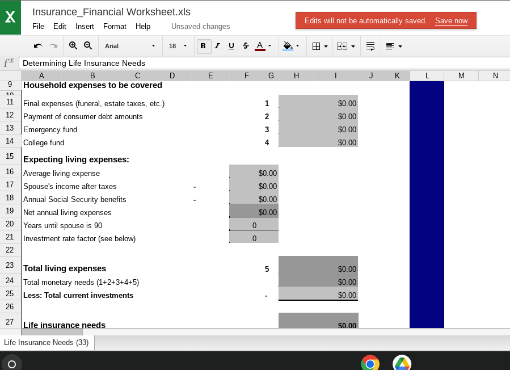Image resolution: width=510 pixels, height=370 pixels.
Task: Click the Save now button
Action: pos(451,20)
